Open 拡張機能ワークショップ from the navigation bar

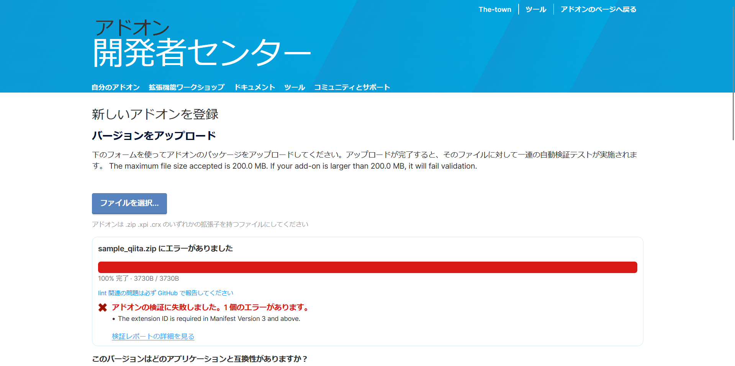pos(185,87)
